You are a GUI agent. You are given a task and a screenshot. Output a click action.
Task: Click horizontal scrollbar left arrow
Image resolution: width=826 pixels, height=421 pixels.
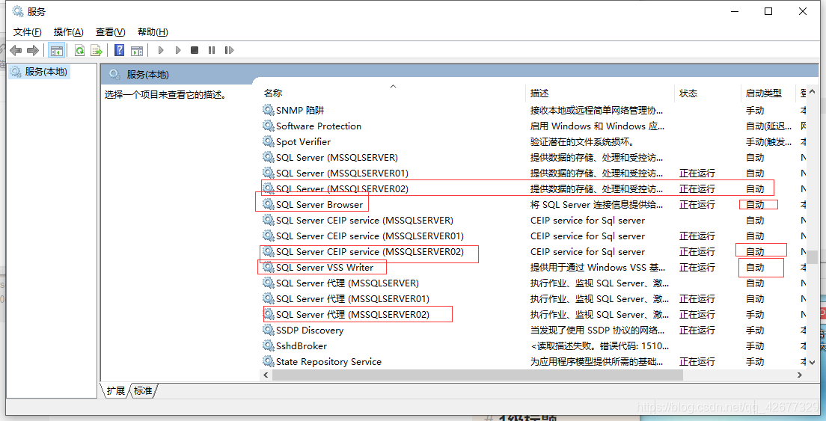(x=266, y=375)
